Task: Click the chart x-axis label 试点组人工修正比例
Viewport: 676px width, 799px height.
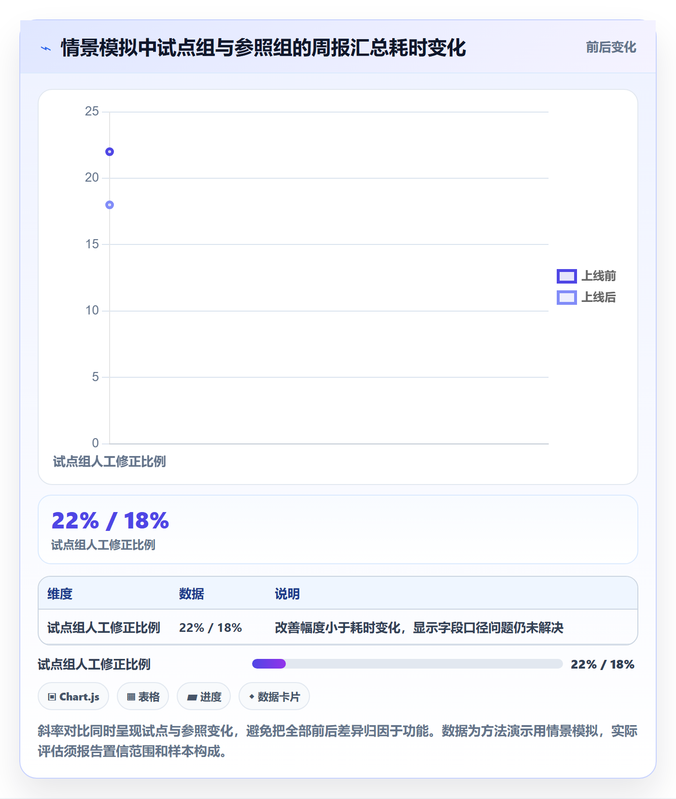Action: (x=110, y=461)
